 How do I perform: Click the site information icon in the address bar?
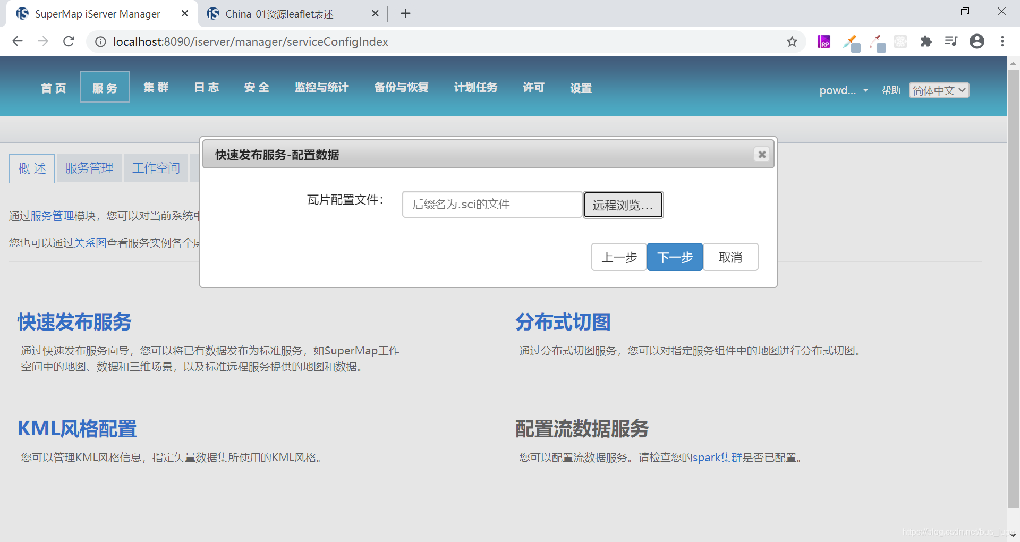click(100, 41)
